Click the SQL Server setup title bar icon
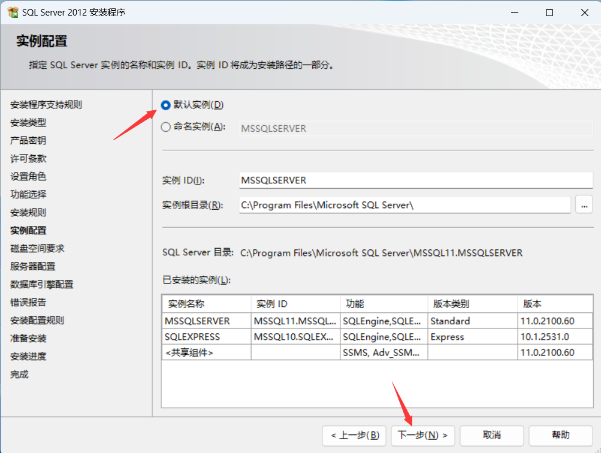Image resolution: width=601 pixels, height=453 pixels. click(x=13, y=12)
